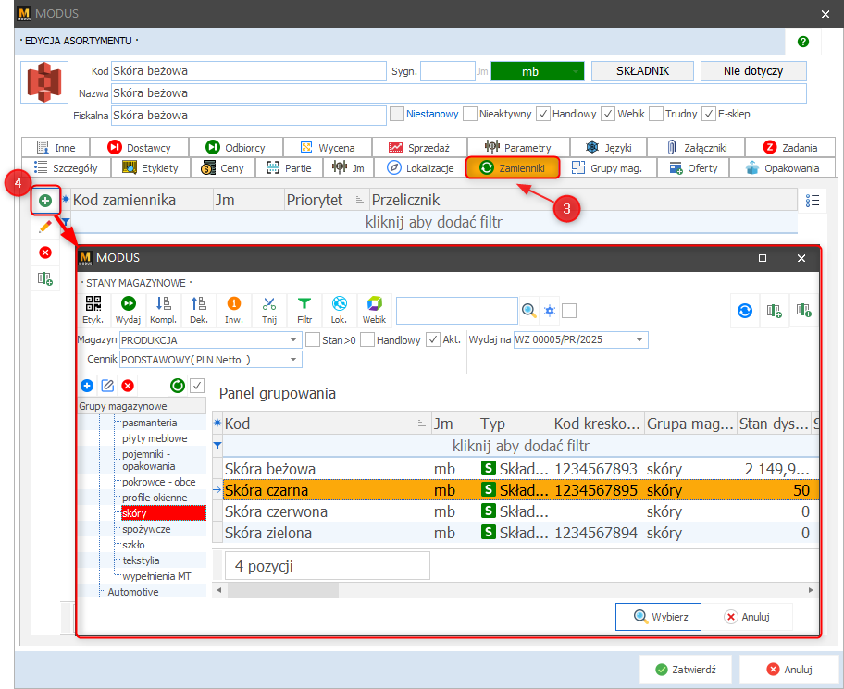Uncheck the E-sklep checkbox
This screenshot has height=689, width=844.
[x=709, y=114]
